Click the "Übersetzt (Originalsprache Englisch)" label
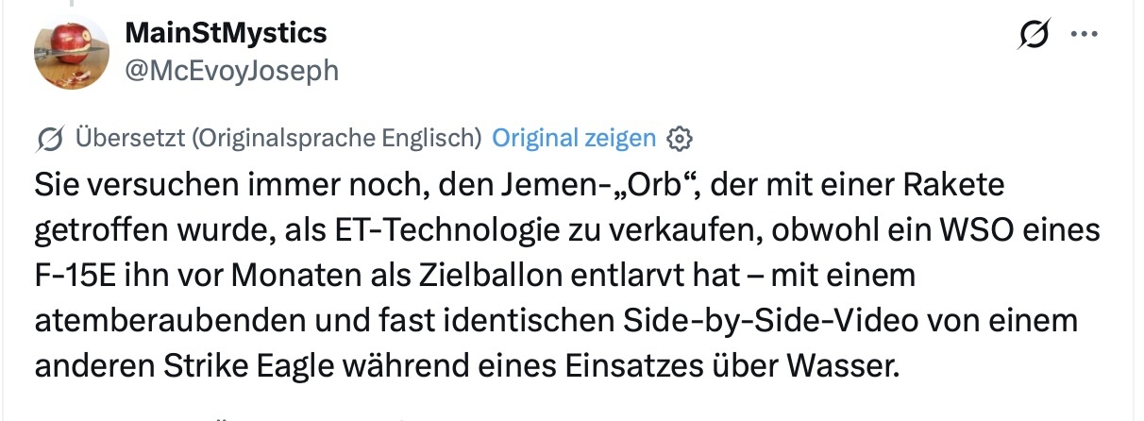 click(x=278, y=138)
